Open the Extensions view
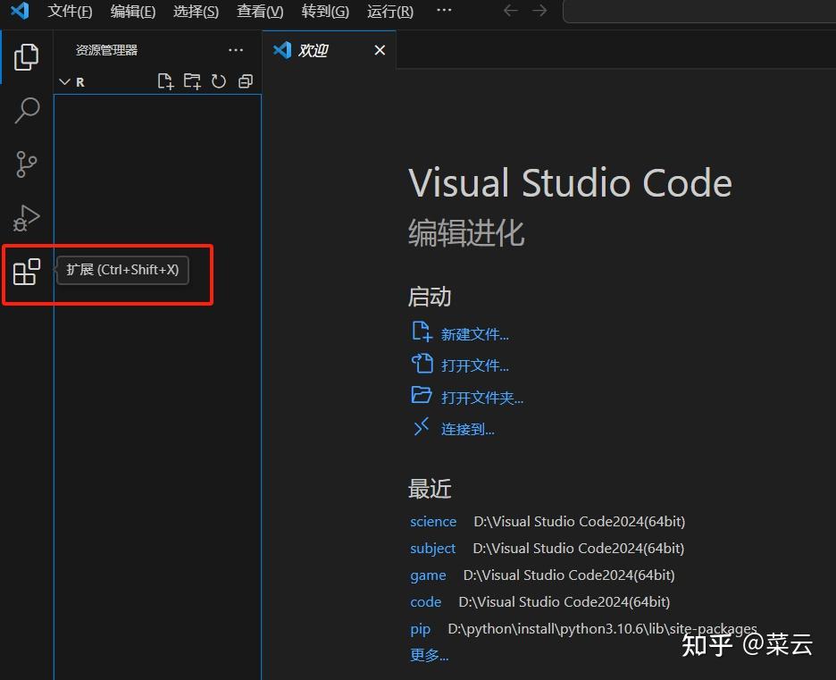The image size is (836, 680). coord(26,272)
